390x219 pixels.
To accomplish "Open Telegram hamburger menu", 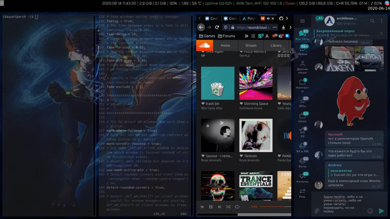I will pos(302,21).
